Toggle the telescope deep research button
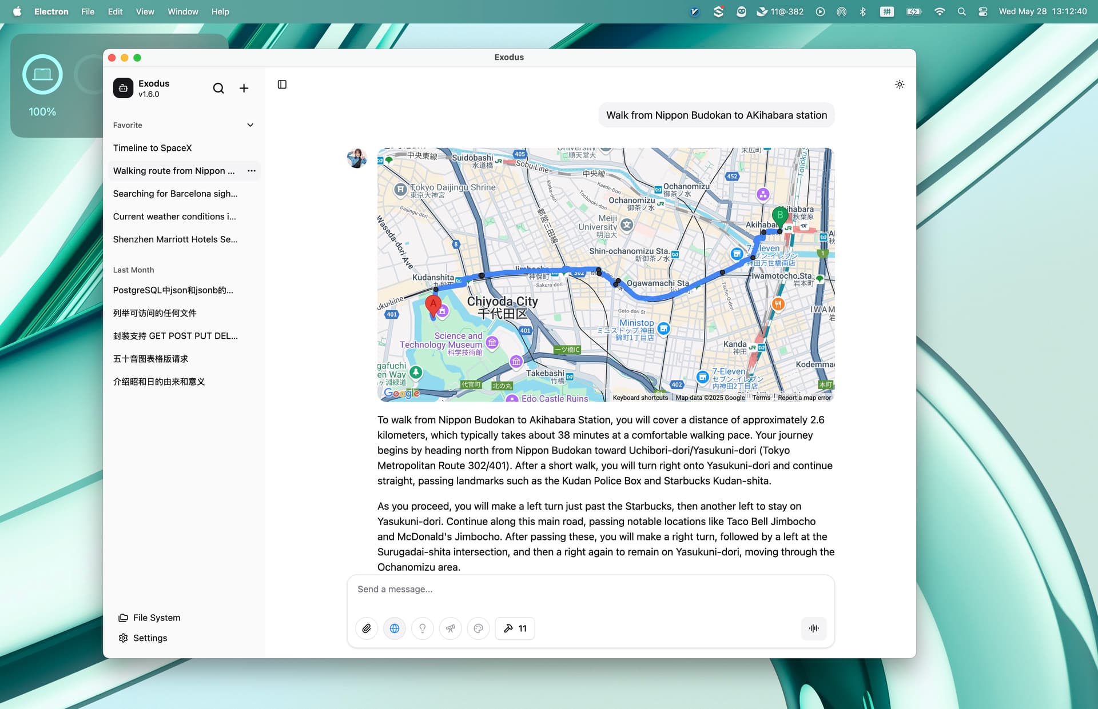This screenshot has height=709, width=1098. coord(451,628)
